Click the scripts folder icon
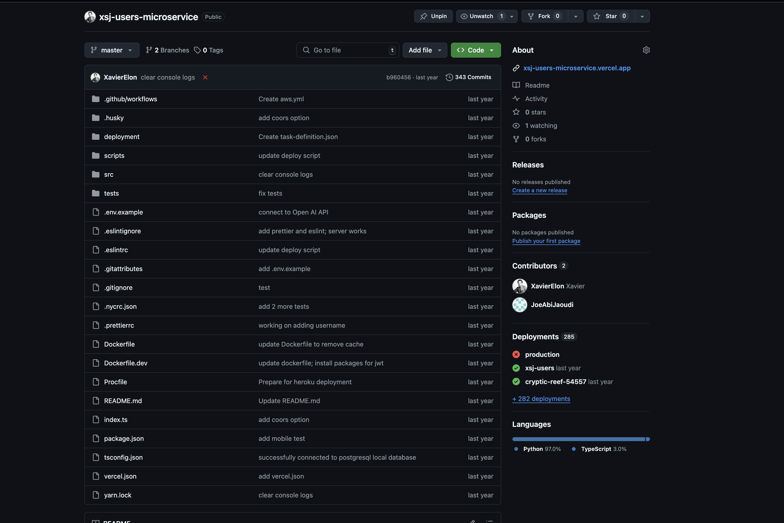 click(x=96, y=156)
